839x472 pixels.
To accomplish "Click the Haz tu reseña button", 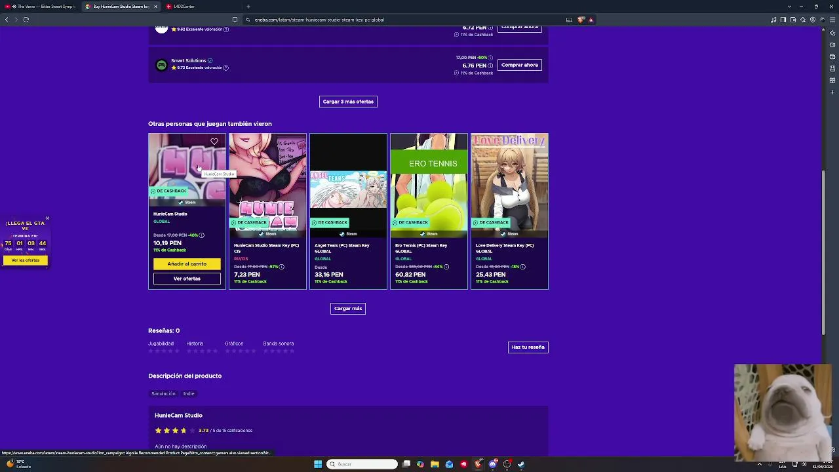I will pyautogui.click(x=528, y=347).
